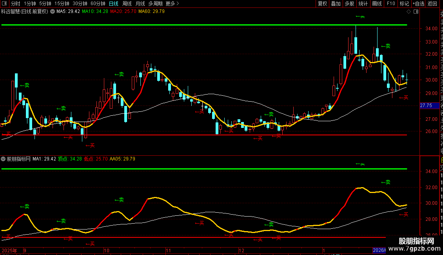Click the 叠加 overlay button
Image resolution: width=443 pixels, height=255 pixels.
pos(336,4)
